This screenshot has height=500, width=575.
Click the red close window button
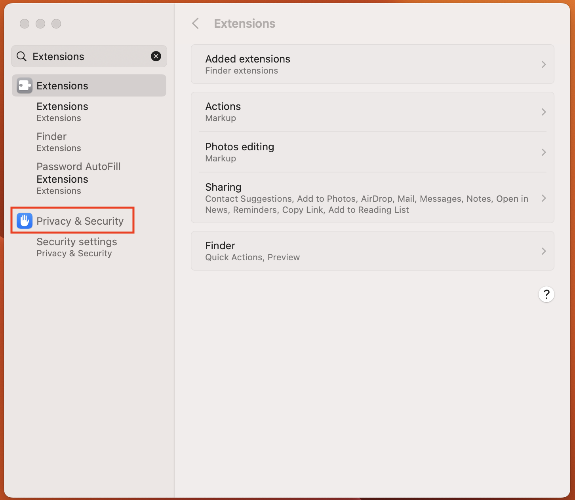tap(25, 24)
